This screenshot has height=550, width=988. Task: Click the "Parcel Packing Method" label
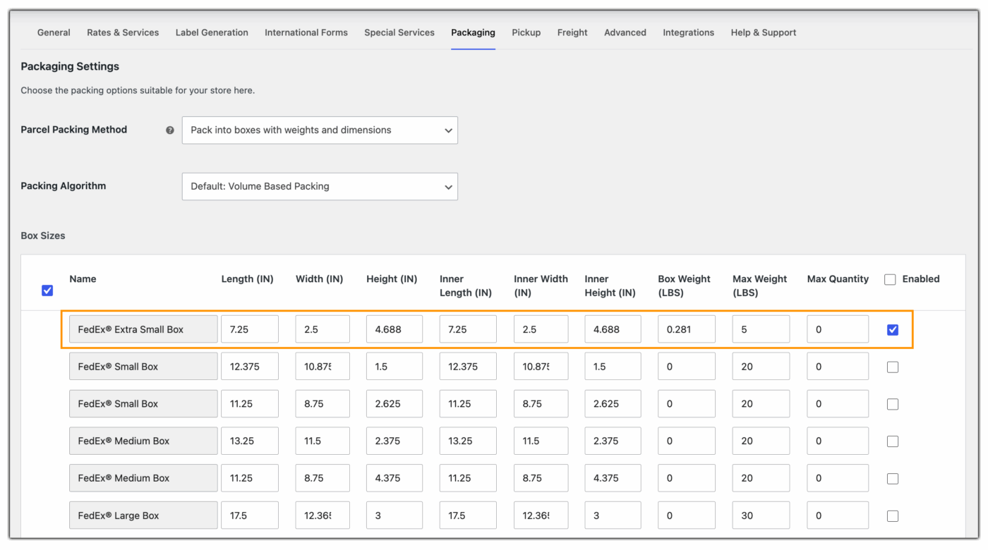pyautogui.click(x=74, y=130)
